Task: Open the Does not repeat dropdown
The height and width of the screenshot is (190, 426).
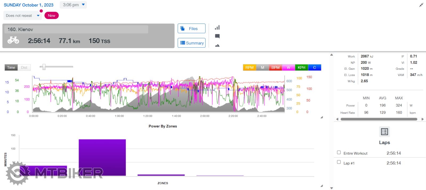Action: tap(23, 16)
